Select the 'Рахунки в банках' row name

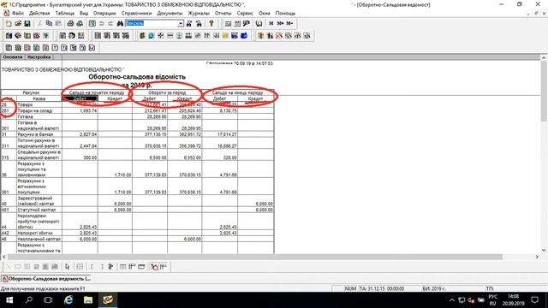35,134
